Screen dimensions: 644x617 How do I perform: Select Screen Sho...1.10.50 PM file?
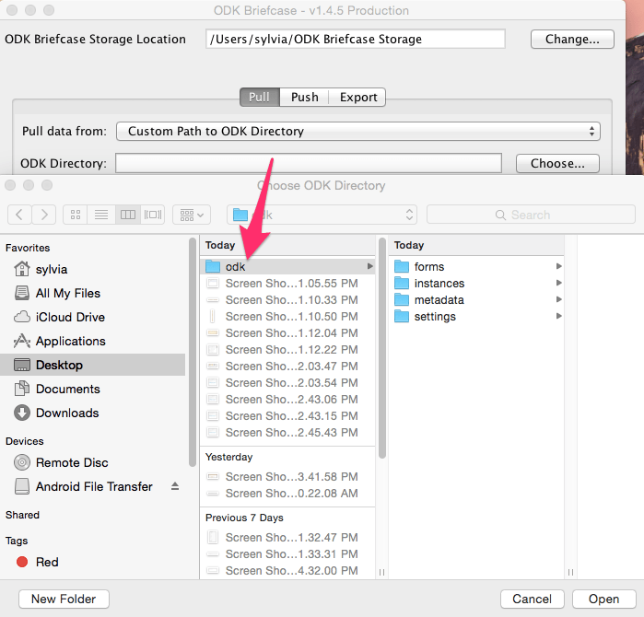(287, 317)
